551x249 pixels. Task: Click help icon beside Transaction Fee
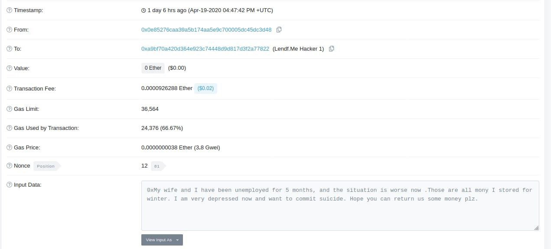click(x=9, y=89)
